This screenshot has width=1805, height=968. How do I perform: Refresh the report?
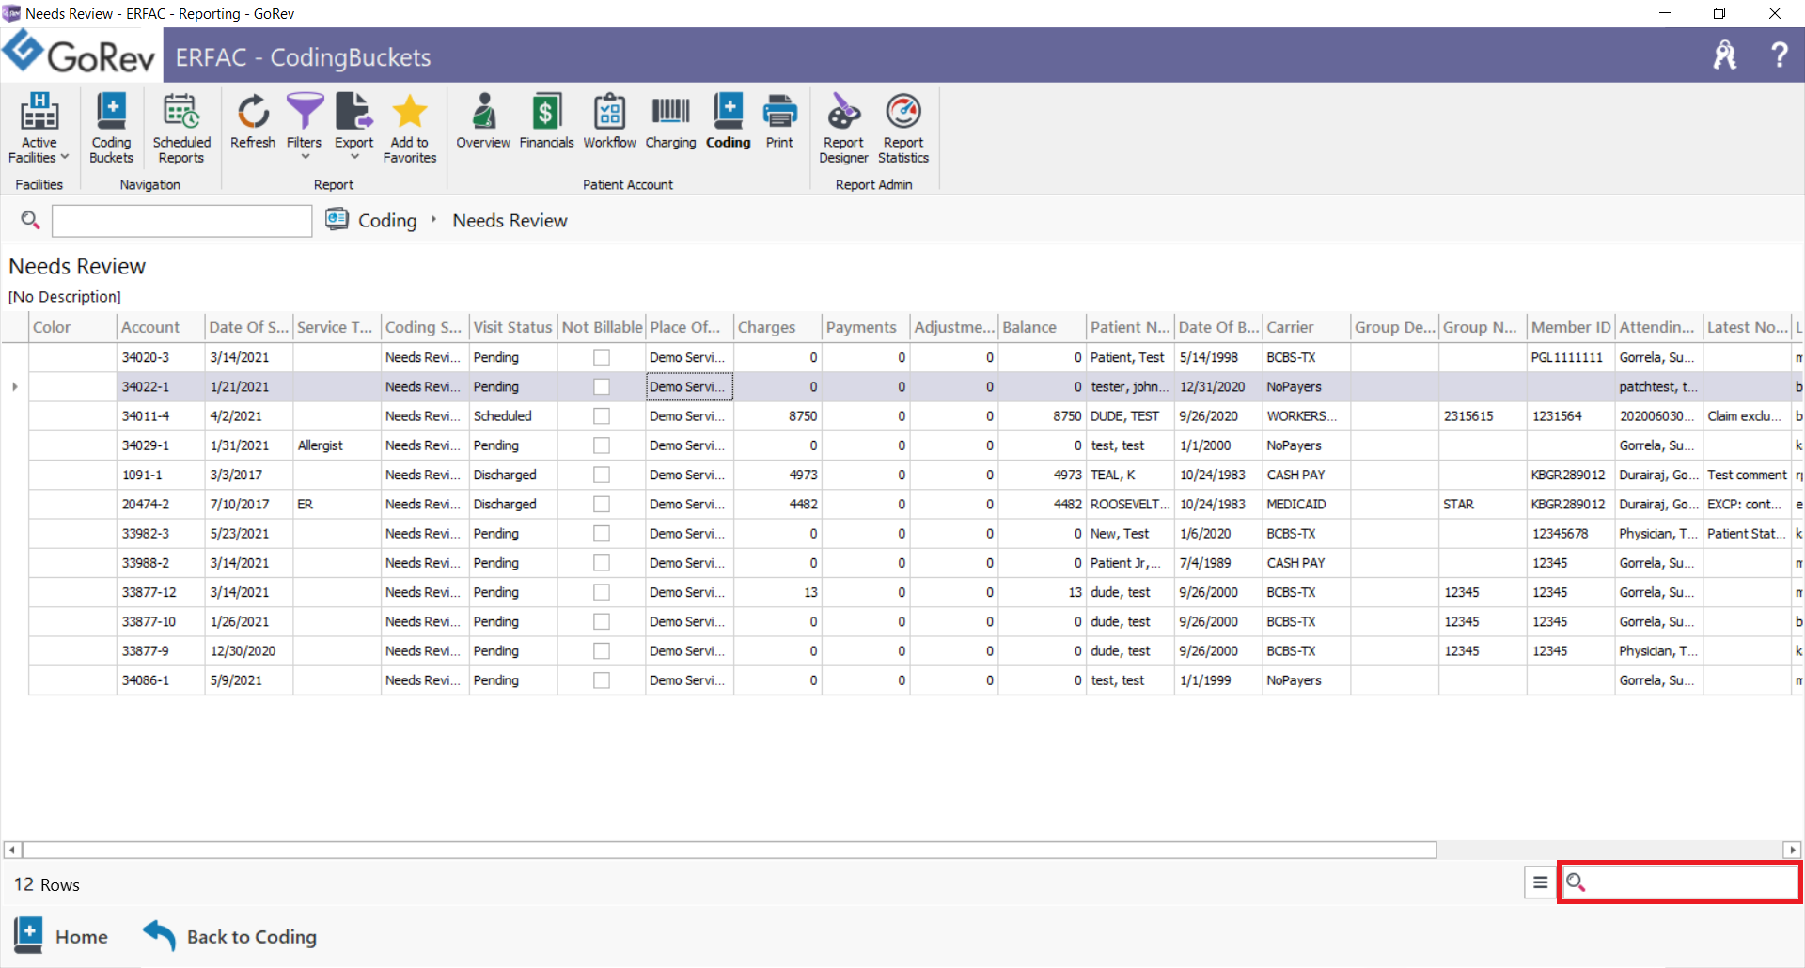click(x=253, y=121)
